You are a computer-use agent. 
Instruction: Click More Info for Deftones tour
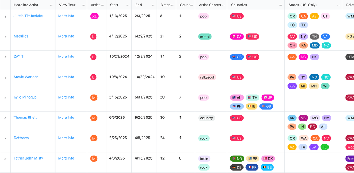coord(66,138)
